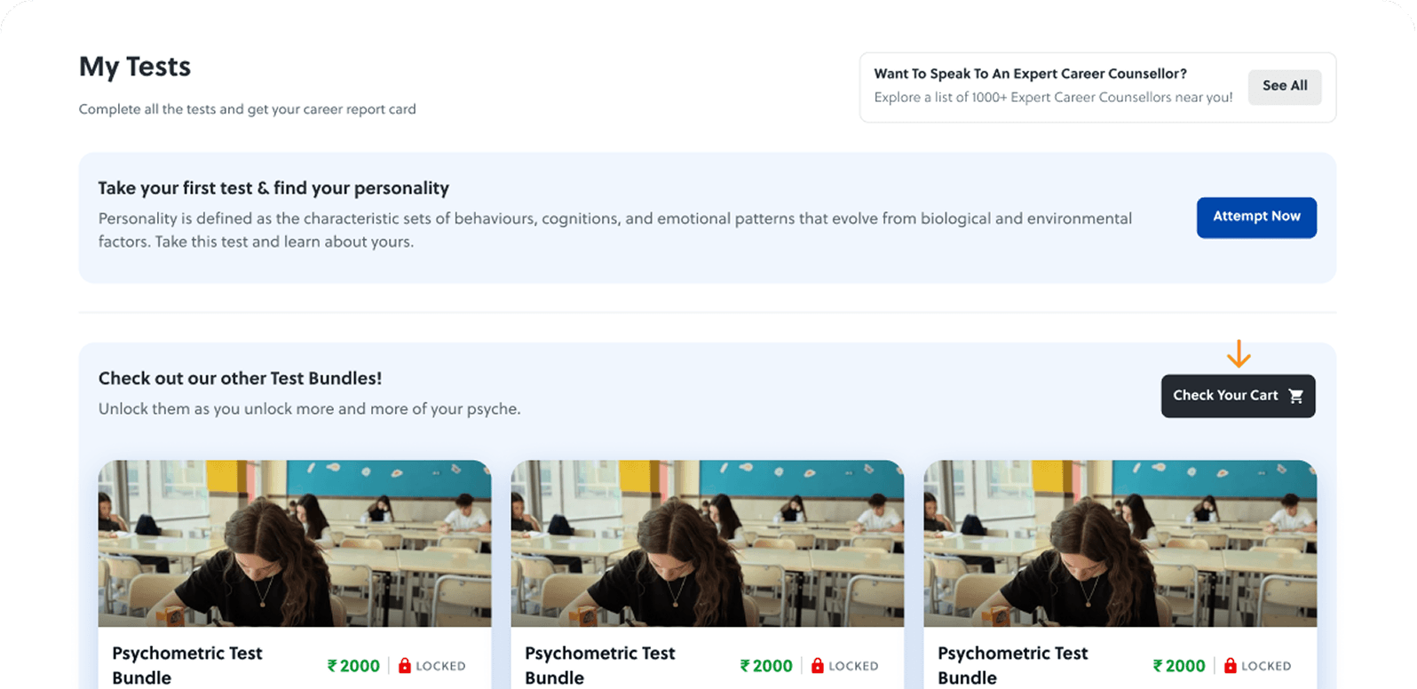Select the rightmost Psychometric Test Bundle title
Viewport: 1417px width, 689px height.
tap(1012, 664)
